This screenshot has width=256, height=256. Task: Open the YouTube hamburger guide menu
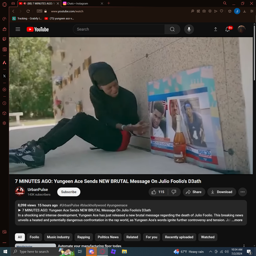(x=18, y=29)
